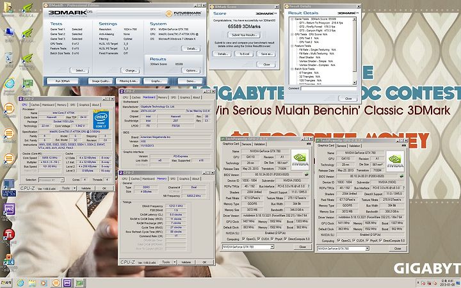The image size is (461, 288).
Task: Click the Run 3DMark button
Action: 63,81
